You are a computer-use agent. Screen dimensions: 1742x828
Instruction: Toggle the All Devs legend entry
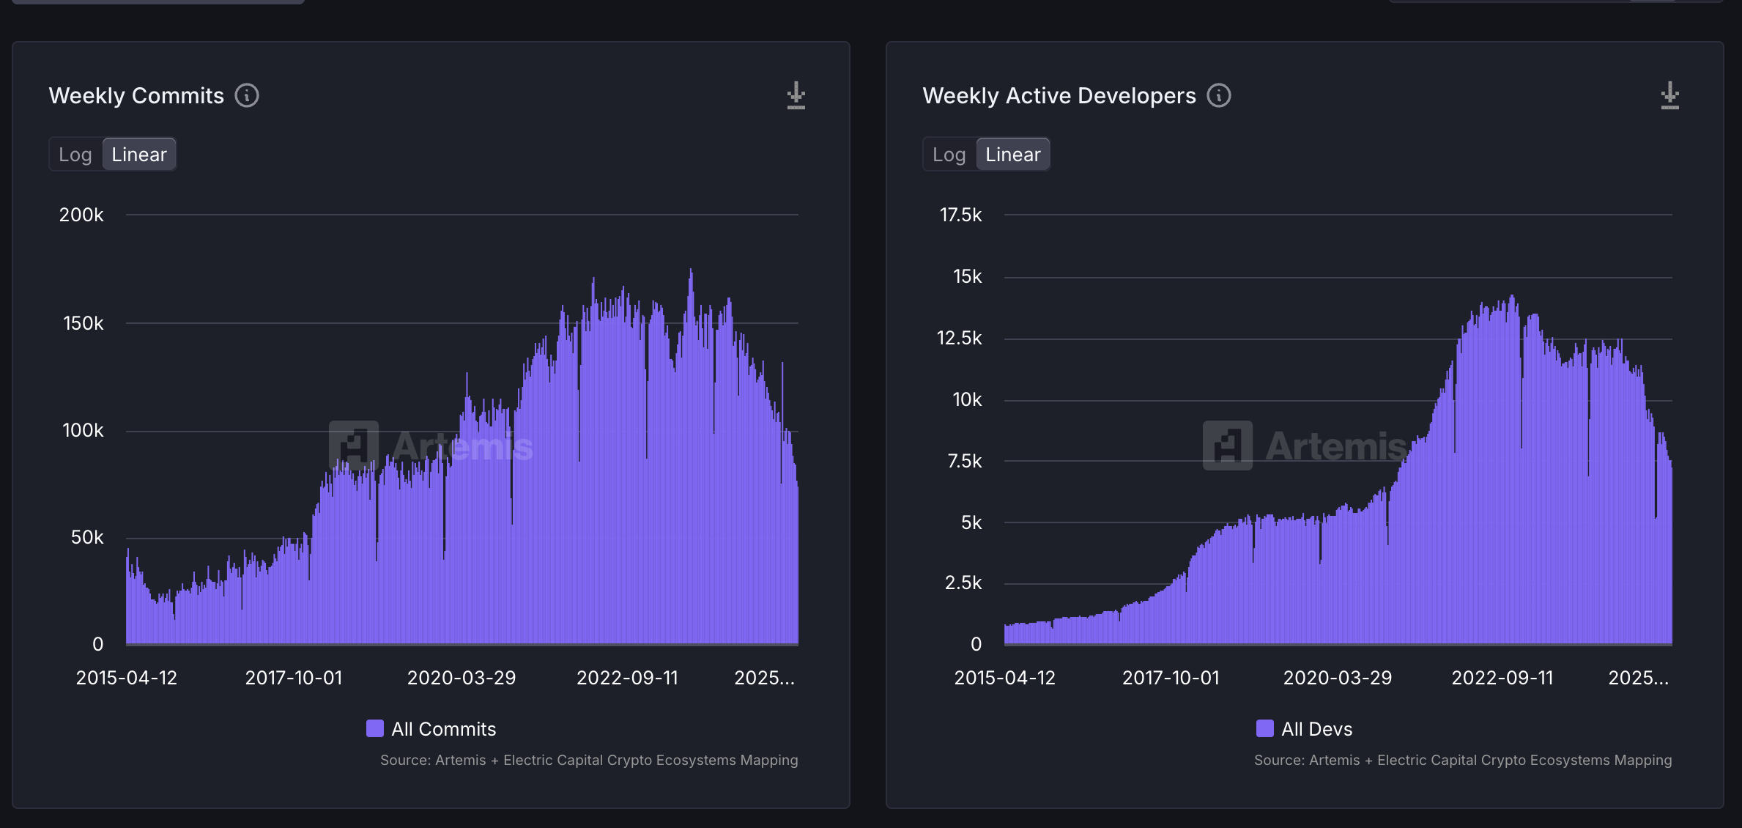1305,728
